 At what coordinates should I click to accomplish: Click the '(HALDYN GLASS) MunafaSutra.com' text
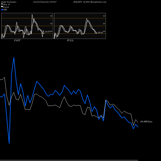(90, 2)
